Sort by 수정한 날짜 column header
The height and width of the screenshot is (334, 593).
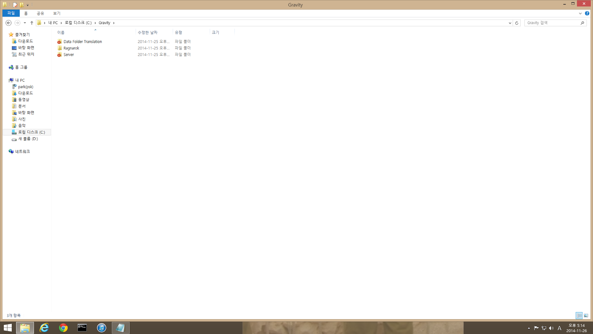coord(154,33)
